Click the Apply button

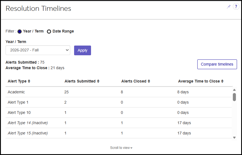[82, 50]
